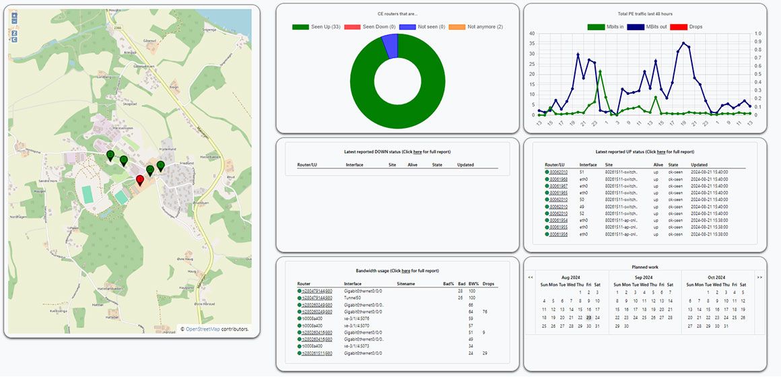781x377 pixels.
Task: Click the map Z control button
Action: (x=14, y=33)
